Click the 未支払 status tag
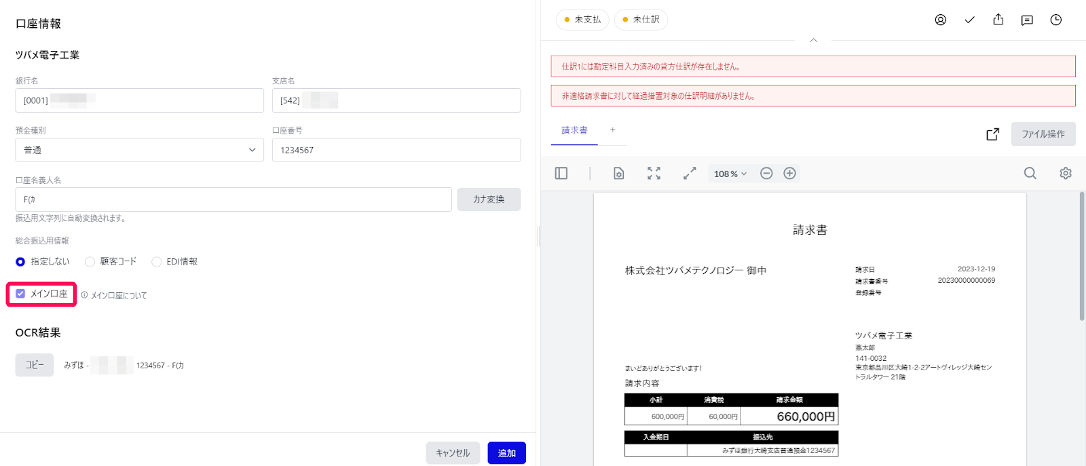Screen dimensions: 1086x466 [x=582, y=20]
